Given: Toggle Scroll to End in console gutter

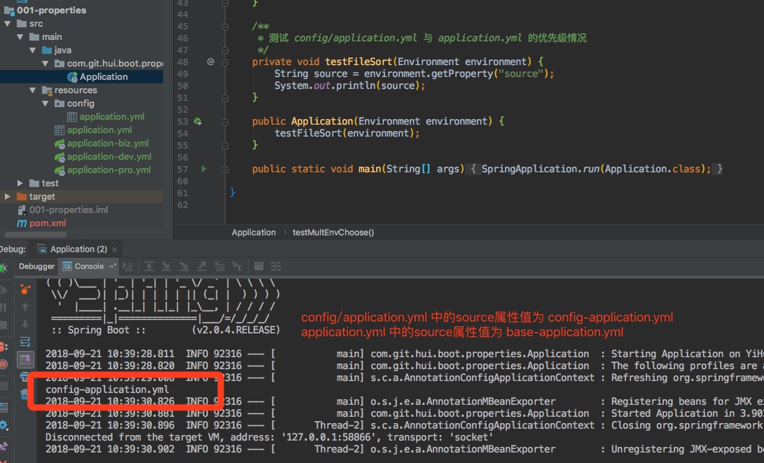Looking at the screenshot, I should pos(25,359).
